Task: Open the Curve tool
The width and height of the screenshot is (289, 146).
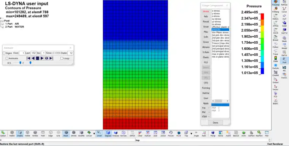Action: [x=284, y=9]
